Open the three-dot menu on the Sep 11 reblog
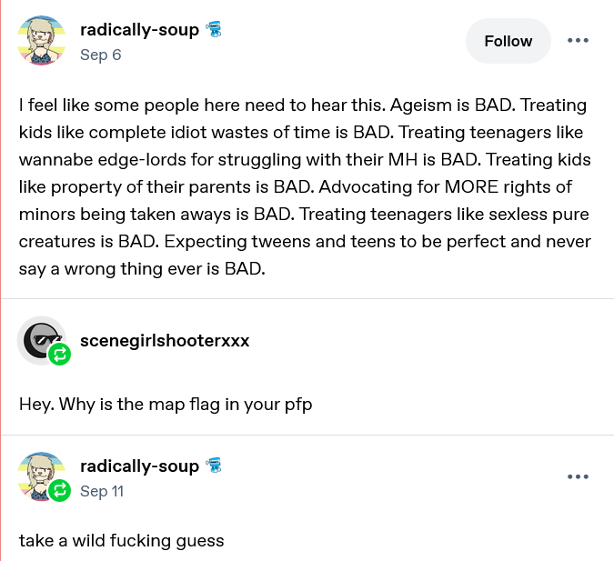 [578, 477]
